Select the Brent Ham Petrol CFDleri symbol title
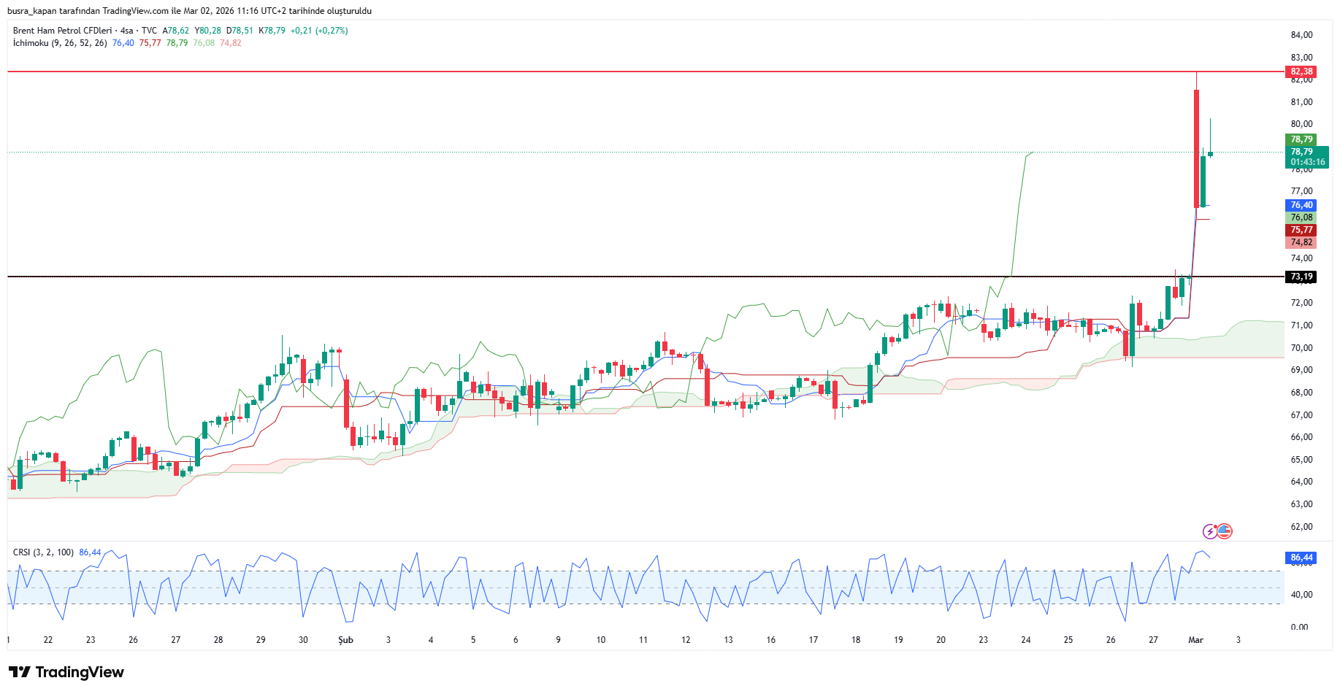 [x=62, y=31]
